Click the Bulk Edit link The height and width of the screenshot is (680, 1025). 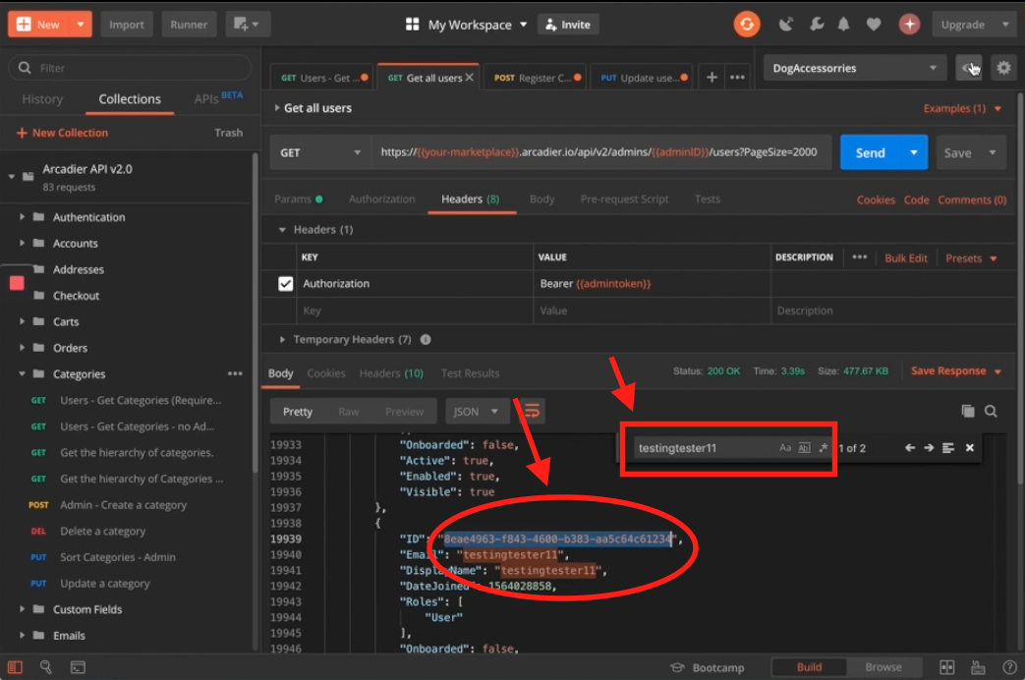click(x=905, y=258)
